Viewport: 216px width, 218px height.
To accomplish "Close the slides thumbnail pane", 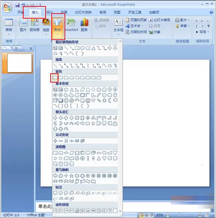I will click(31, 49).
